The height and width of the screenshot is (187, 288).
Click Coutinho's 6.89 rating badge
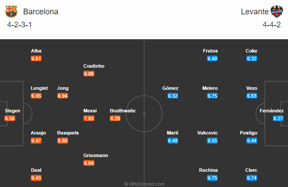click(89, 74)
